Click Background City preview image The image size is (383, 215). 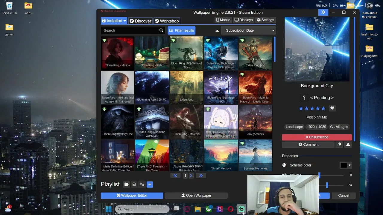click(x=317, y=49)
